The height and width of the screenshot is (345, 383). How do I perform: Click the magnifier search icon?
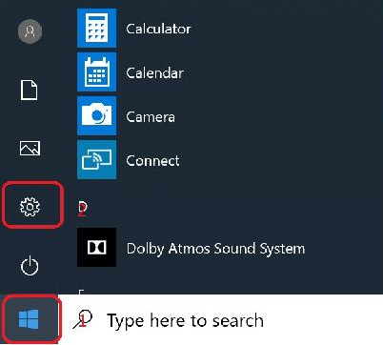click(x=82, y=319)
